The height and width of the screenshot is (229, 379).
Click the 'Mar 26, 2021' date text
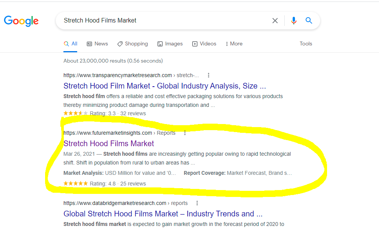pos(79,154)
